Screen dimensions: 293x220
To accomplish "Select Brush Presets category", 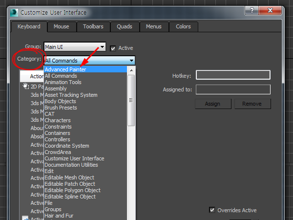I will point(85,108).
